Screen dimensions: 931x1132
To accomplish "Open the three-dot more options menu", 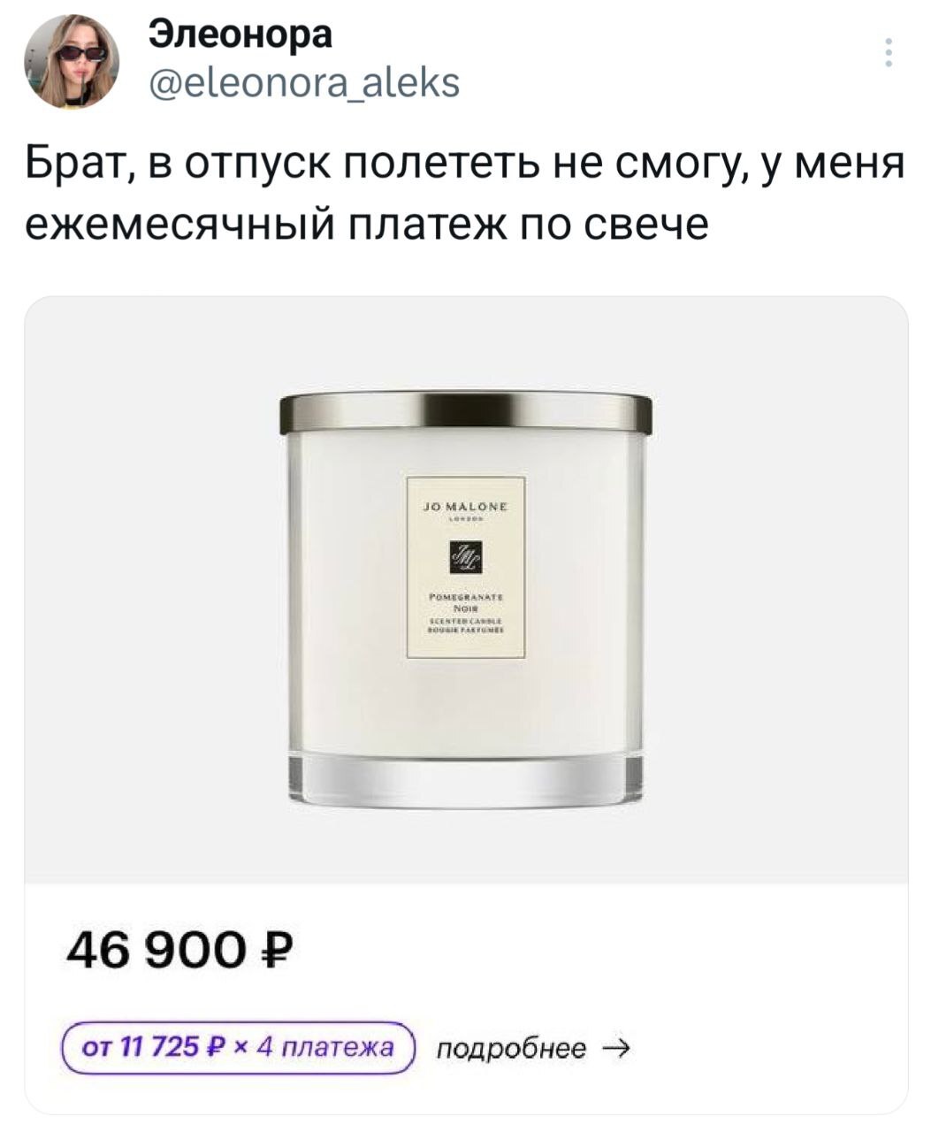I will point(888,52).
